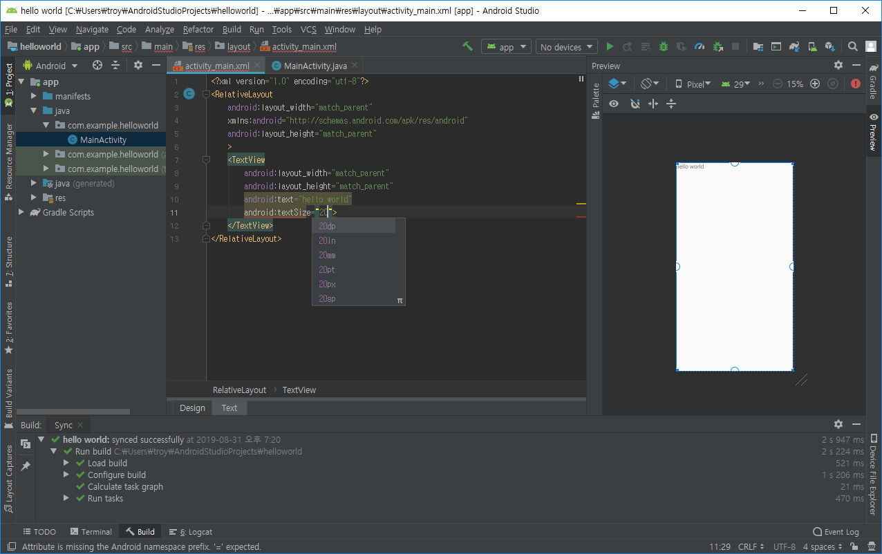Toggle the Structure tool window

8,261
